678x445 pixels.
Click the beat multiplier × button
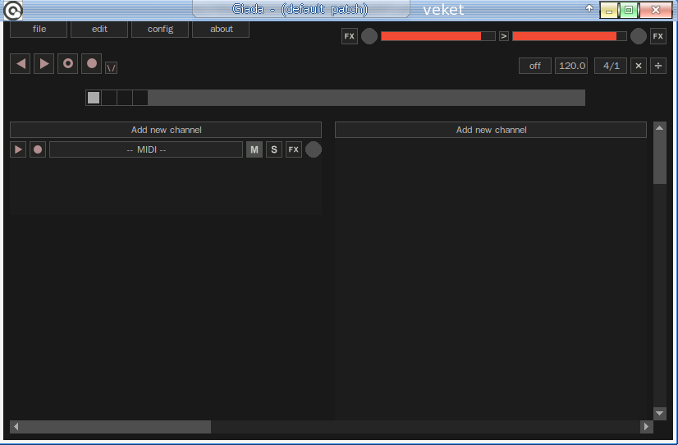pos(639,66)
